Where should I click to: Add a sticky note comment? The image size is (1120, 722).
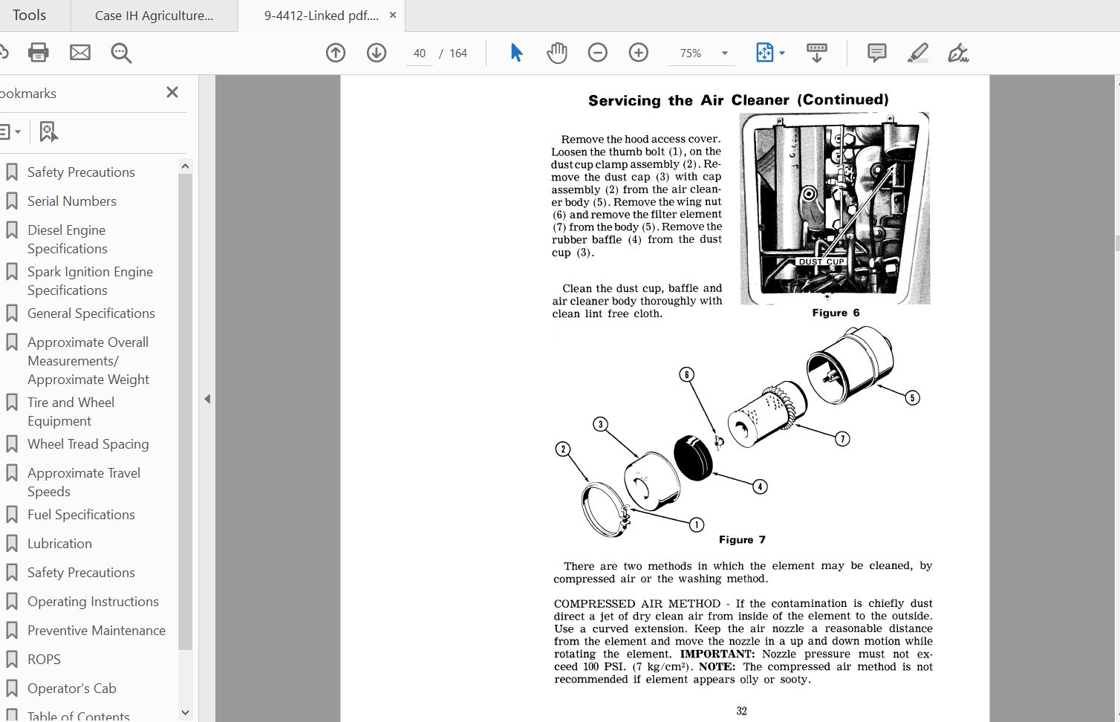pyautogui.click(x=877, y=53)
